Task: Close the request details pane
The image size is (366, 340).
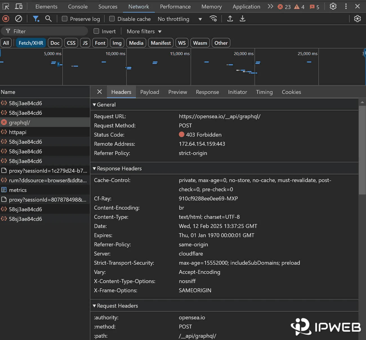Action: click(99, 92)
